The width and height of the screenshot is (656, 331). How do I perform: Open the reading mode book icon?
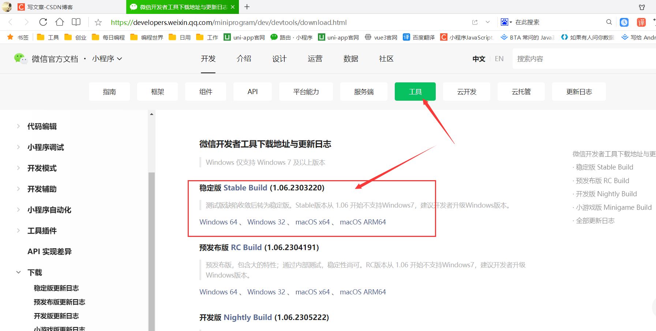tap(76, 22)
